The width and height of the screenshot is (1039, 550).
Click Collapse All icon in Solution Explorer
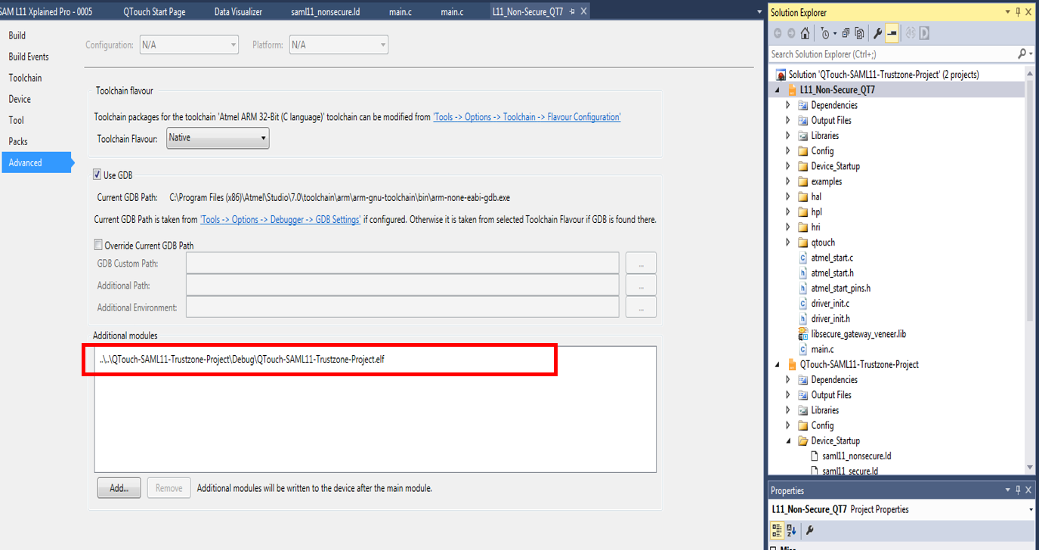coord(846,33)
